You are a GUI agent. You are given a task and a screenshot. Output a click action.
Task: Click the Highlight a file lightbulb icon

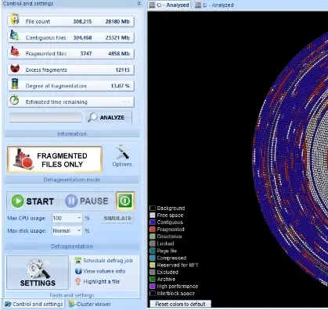pyautogui.click(x=77, y=281)
